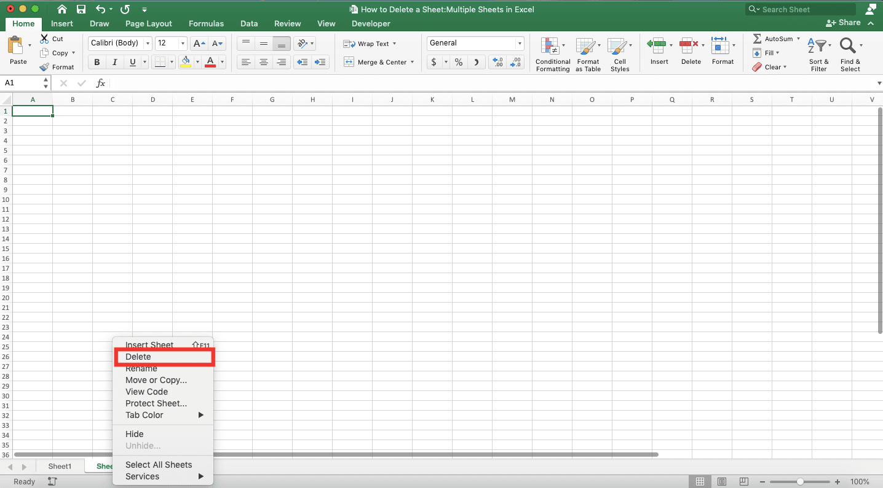Expand the formula bar

[879, 83]
